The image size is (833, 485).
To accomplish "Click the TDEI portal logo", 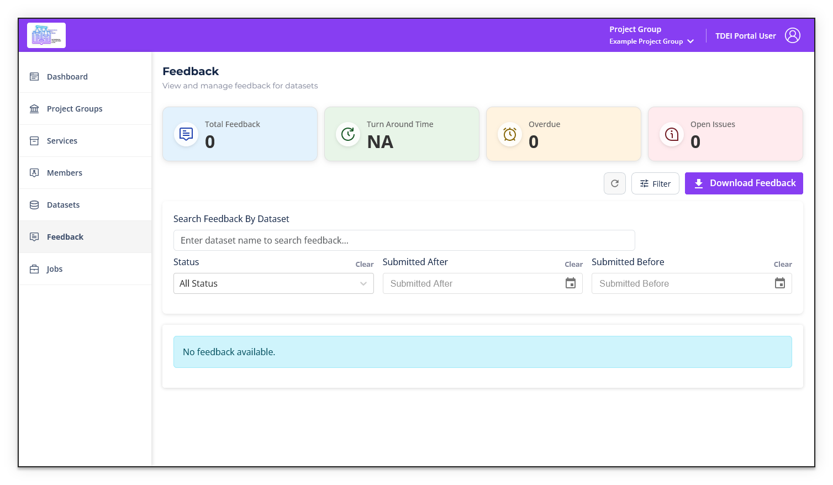I will click(x=46, y=35).
